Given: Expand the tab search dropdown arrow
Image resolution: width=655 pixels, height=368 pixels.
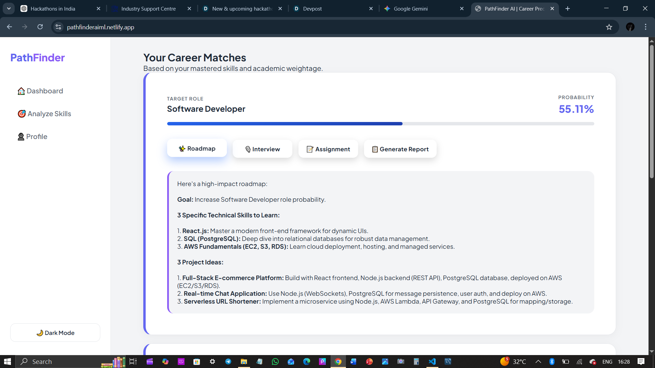Looking at the screenshot, I should pos(9,9).
